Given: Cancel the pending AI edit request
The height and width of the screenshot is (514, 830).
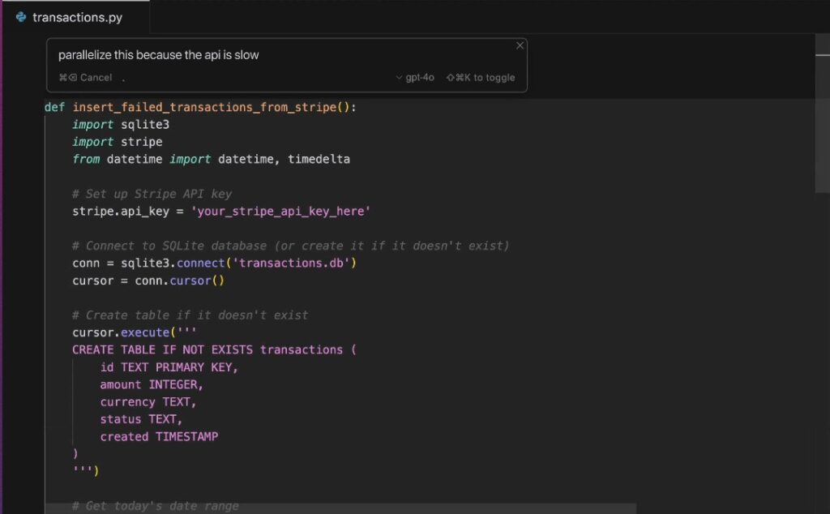Looking at the screenshot, I should 91,77.
